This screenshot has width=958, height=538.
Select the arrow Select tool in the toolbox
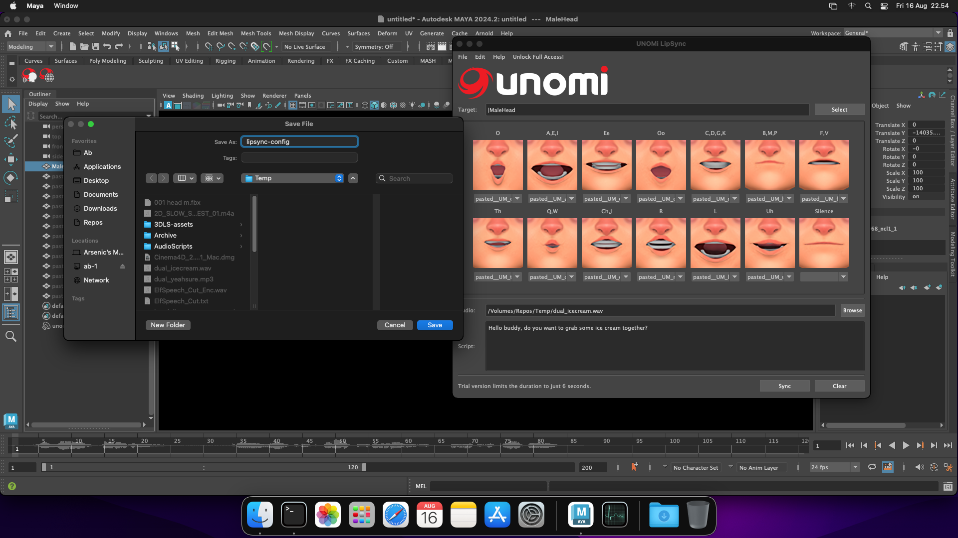[11, 105]
